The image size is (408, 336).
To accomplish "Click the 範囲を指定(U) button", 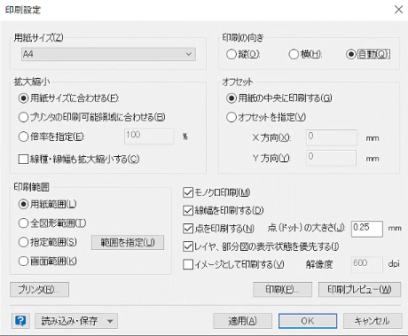I will pos(128,243).
